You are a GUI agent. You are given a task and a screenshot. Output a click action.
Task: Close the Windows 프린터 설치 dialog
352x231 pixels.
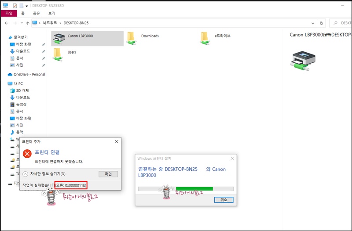(x=232, y=159)
